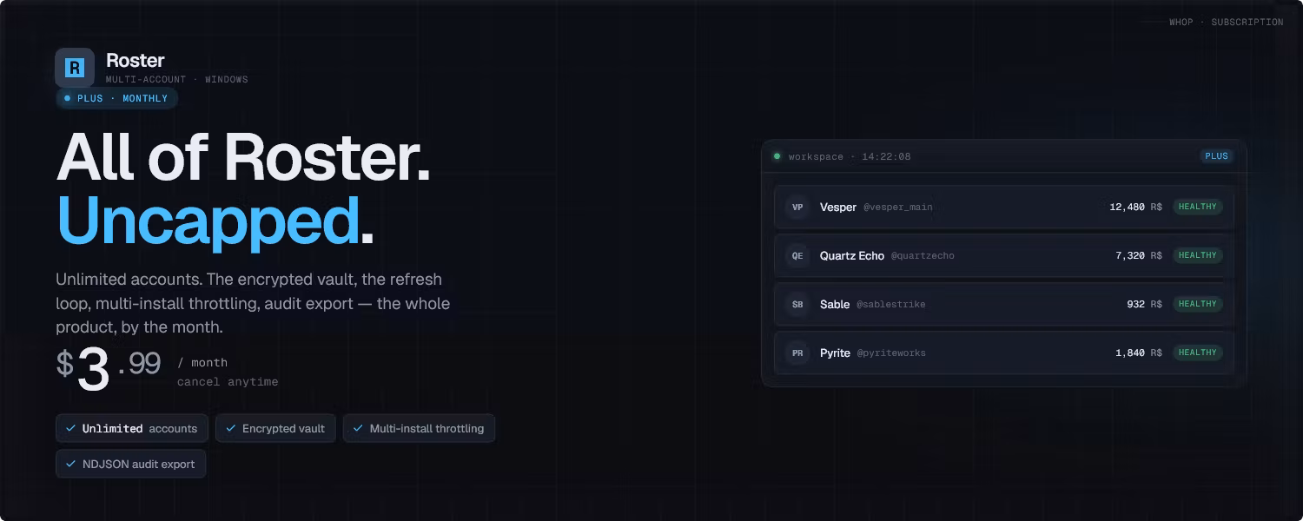The image size is (1303, 521).
Task: Open the Pyrite account row
Action: (x=1004, y=353)
